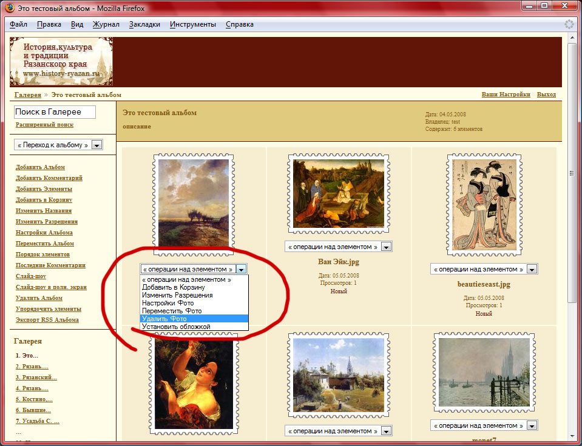The height and width of the screenshot is (446, 582).
Task: Open the Журнал menu
Action: [x=106, y=24]
